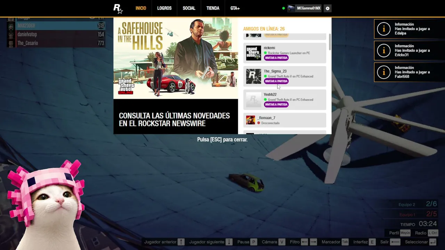Click the enter key icon next to Seleccionar
This screenshot has height=250, width=445.
click(433, 242)
